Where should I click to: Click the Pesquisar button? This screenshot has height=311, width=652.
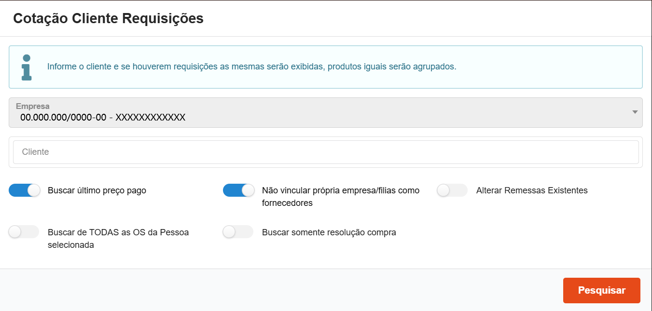point(601,290)
